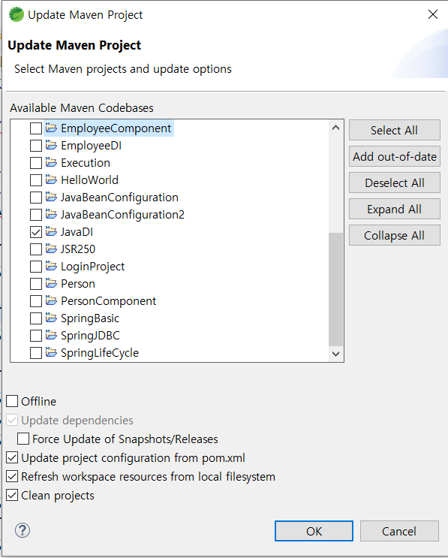The height and width of the screenshot is (558, 448).
Task: Check the LoginProject checkbox
Action: [x=36, y=267]
